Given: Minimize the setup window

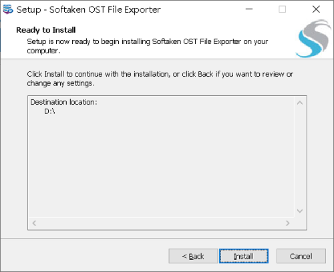Looking at the screenshot, I should [x=249, y=9].
